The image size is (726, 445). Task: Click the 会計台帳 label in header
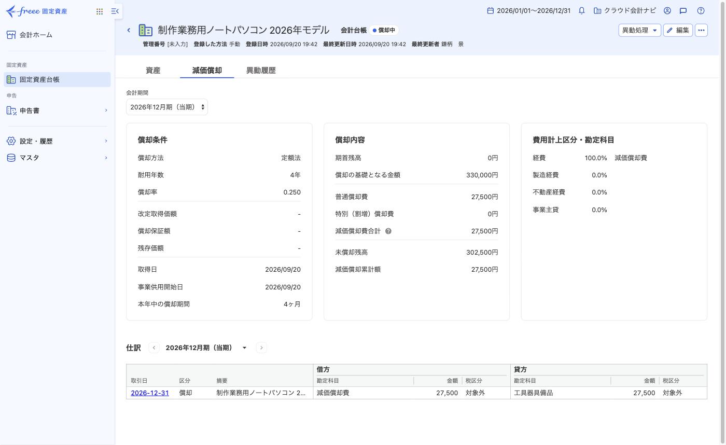pos(354,30)
